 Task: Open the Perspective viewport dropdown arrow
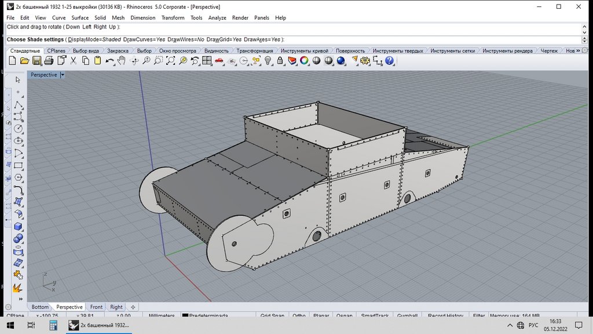[x=63, y=75]
